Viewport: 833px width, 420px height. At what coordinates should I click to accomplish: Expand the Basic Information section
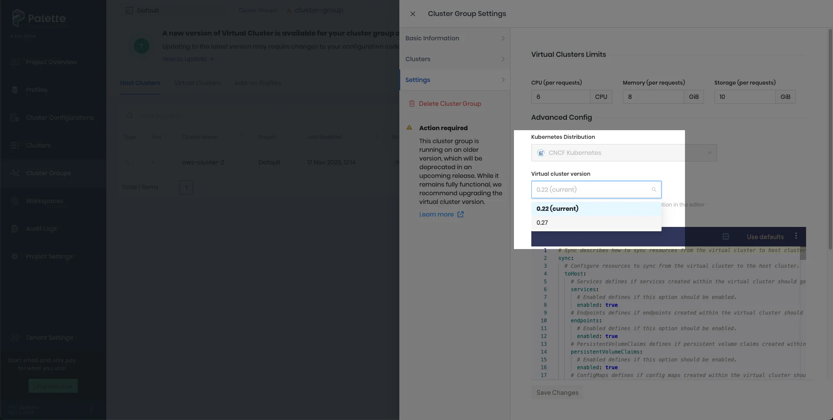(454, 38)
